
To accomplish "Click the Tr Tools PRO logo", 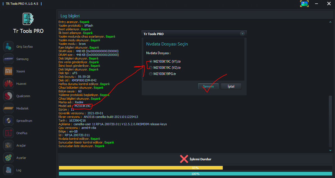I will point(28,19).
